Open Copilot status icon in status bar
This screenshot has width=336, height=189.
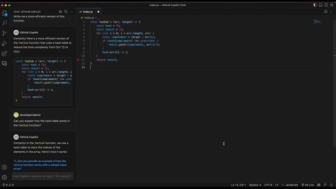319,185
